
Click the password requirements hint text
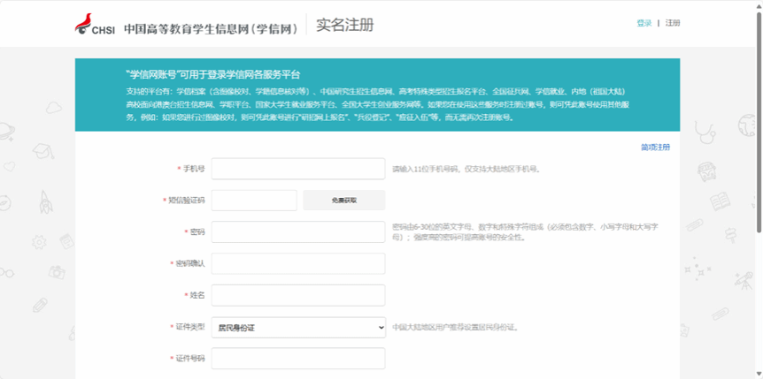(525, 231)
